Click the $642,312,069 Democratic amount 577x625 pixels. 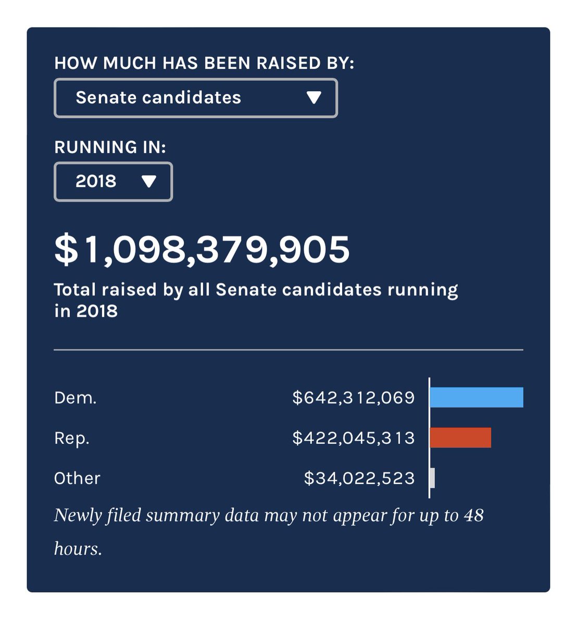point(354,398)
